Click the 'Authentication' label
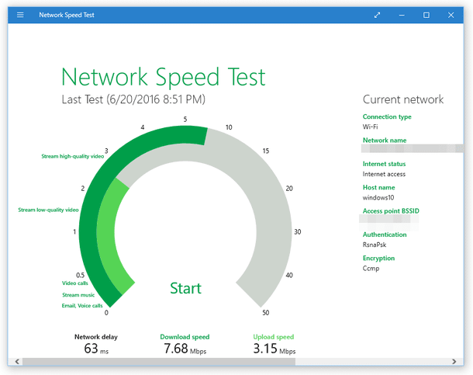The height and width of the screenshot is (375, 473). tap(385, 234)
